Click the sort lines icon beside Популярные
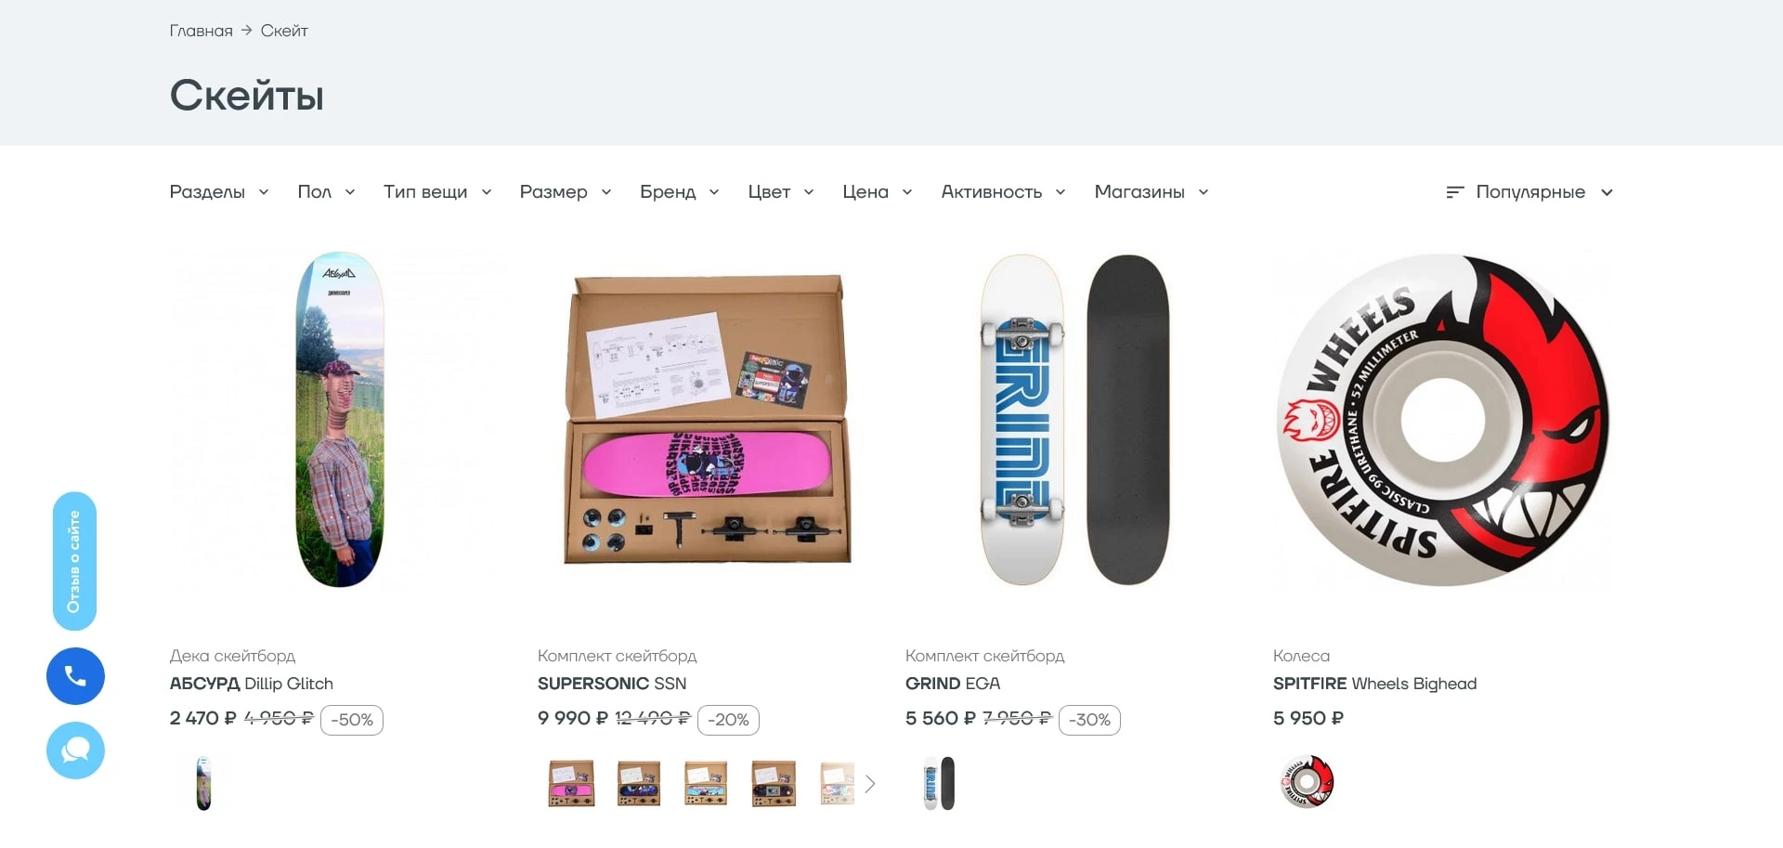1783x848 pixels. [1455, 192]
